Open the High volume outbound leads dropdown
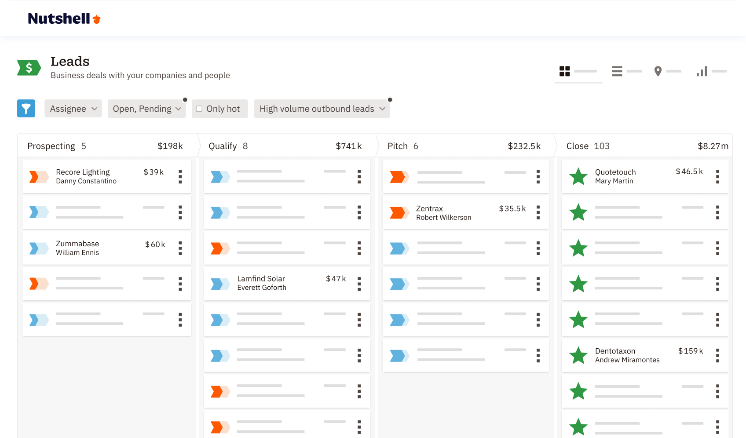746x438 pixels. tap(322, 108)
